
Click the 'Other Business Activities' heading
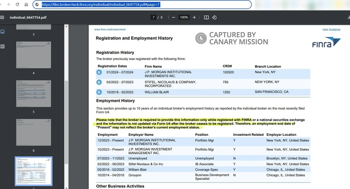(120, 186)
